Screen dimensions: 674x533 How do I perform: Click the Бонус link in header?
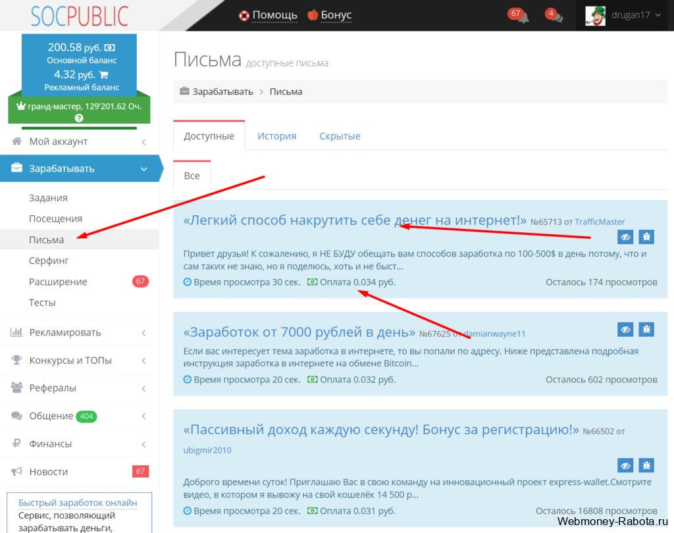click(x=336, y=15)
